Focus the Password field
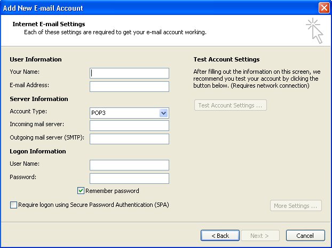The image size is (332, 248). 129,179
